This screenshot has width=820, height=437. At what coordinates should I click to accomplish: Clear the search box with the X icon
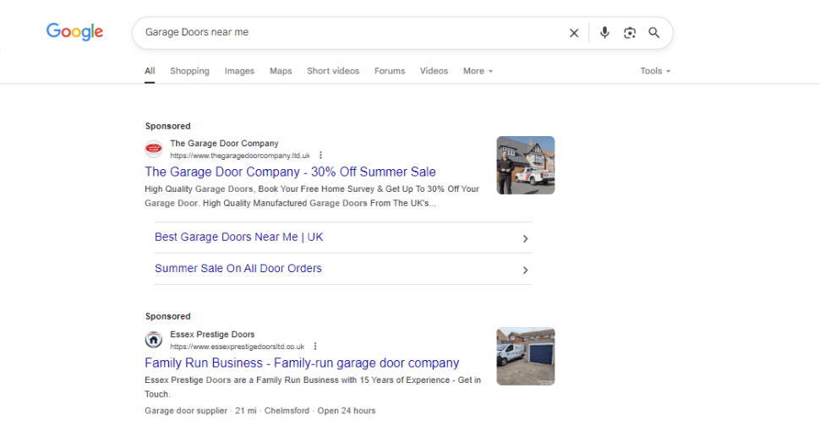click(574, 33)
